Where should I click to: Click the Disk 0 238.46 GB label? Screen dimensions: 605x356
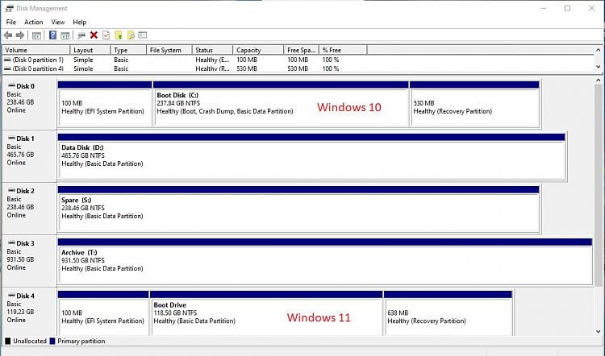[x=20, y=102]
